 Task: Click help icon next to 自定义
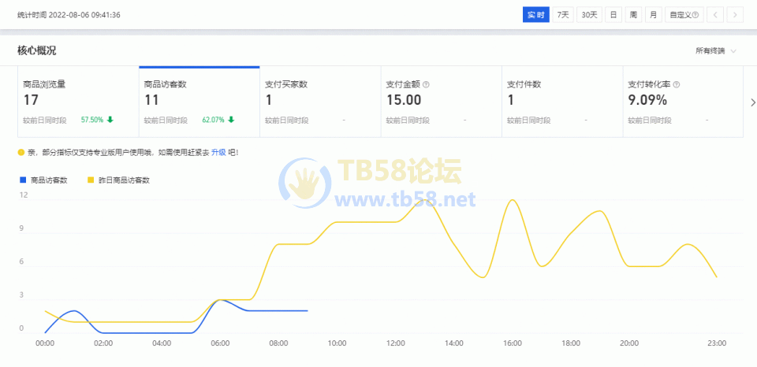(x=697, y=14)
